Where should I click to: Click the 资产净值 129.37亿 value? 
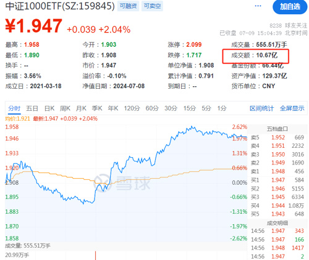coord(274,76)
